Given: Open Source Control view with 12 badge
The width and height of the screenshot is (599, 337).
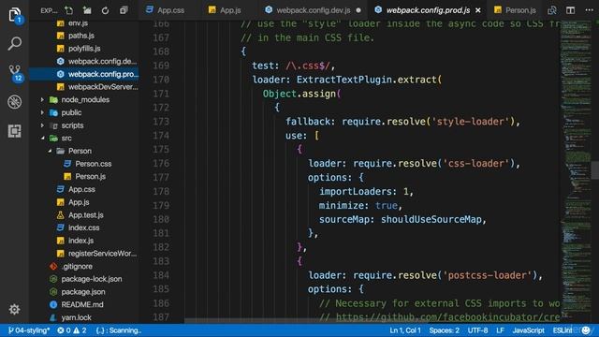Looking at the screenshot, I should tap(15, 73).
